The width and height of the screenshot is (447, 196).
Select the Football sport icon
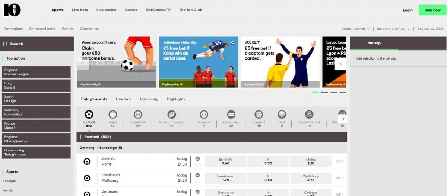89,115
